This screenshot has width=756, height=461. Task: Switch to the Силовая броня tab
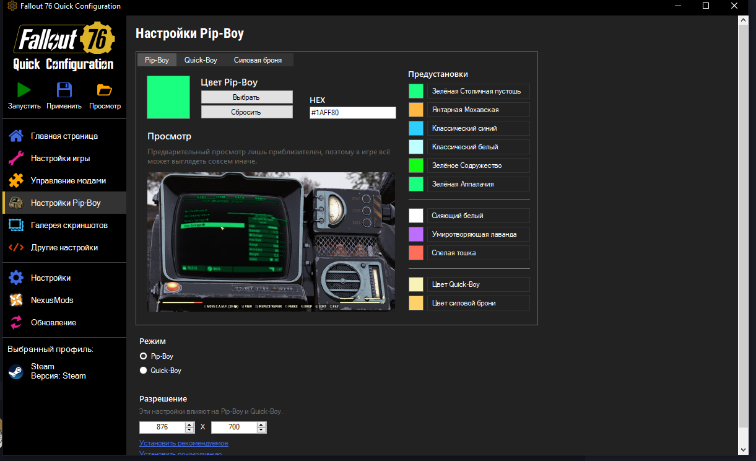coord(258,60)
